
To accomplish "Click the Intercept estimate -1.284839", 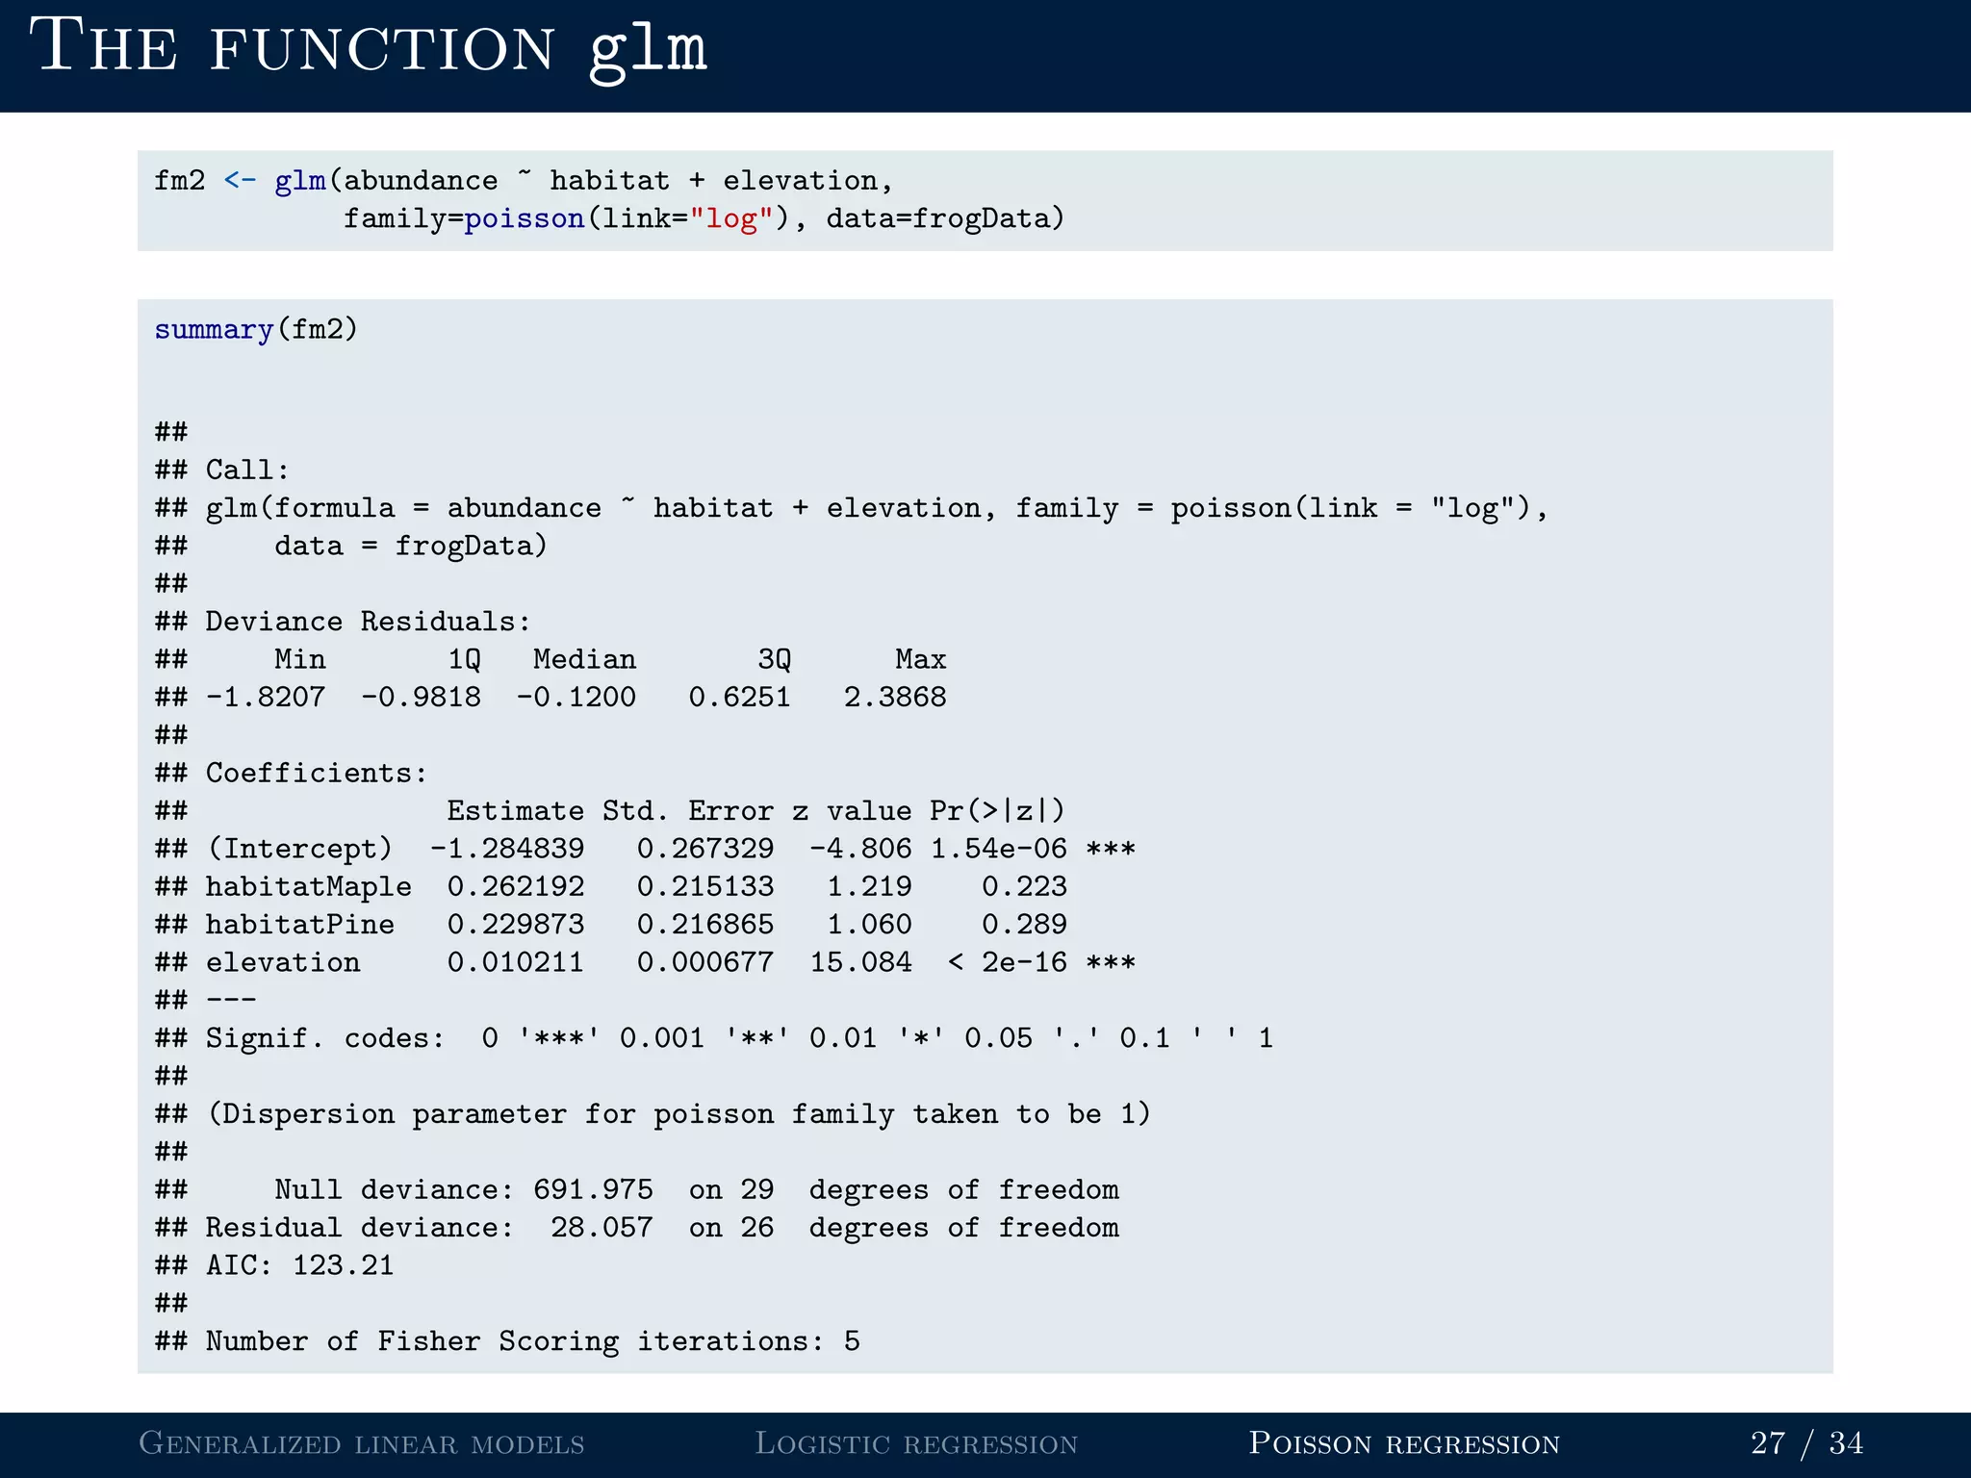I will pyautogui.click(x=507, y=849).
